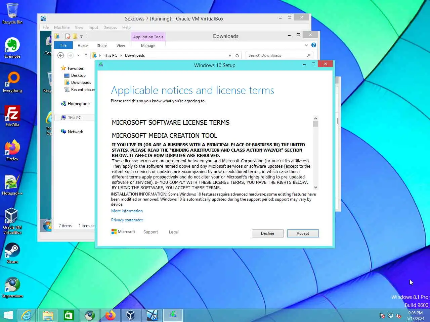Image resolution: width=430 pixels, height=322 pixels.
Task: Switch to the Sexdows 7 VM taskbar item
Action: click(x=152, y=315)
